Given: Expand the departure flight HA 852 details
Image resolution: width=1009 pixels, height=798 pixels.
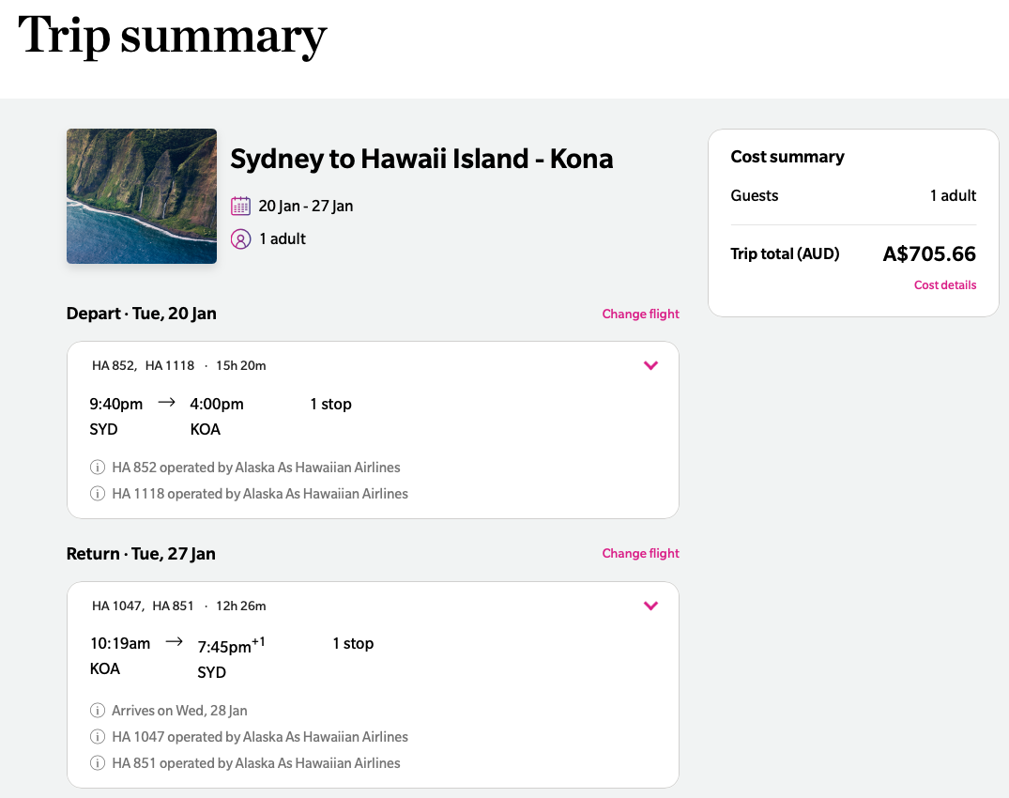Looking at the screenshot, I should [650, 366].
